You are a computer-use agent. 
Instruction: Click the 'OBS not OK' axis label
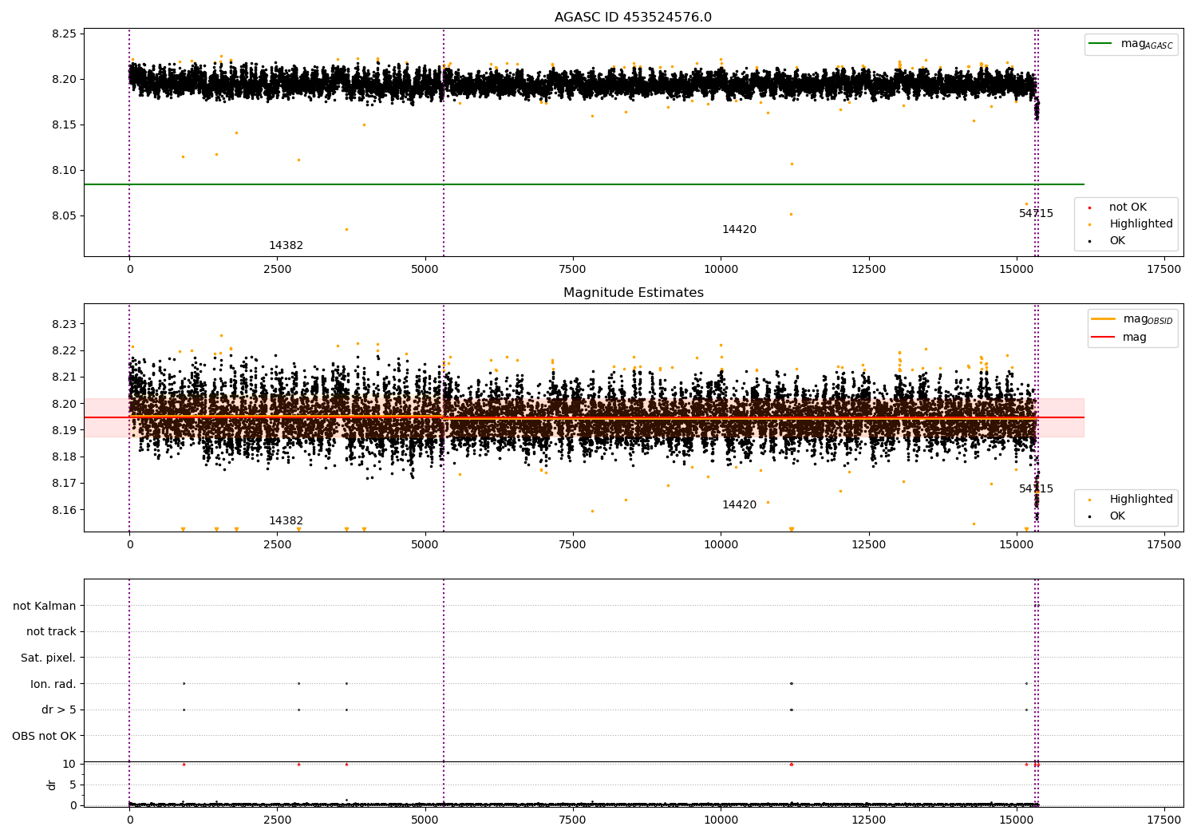tap(45, 736)
